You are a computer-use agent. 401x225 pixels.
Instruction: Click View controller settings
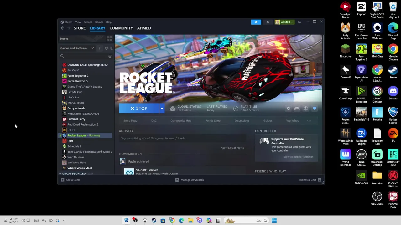point(298,157)
